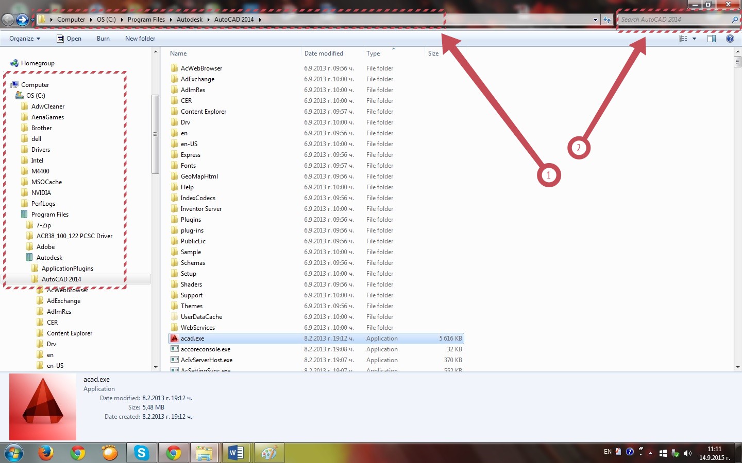The image size is (742, 463).
Task: Select the GeoMapHtml folder
Action: 199,176
